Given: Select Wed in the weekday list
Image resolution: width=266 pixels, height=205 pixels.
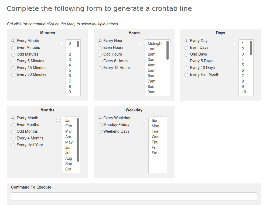Looking at the screenshot, I should pos(155,137).
